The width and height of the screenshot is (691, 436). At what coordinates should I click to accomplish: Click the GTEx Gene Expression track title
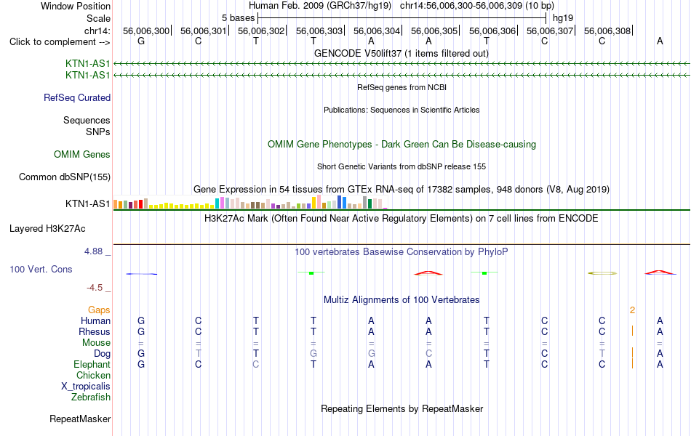402,190
